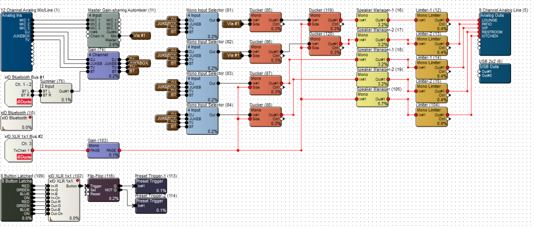Click the Mono Input Selector (83) block
This screenshot has width=534, height=227.
pyautogui.click(x=202, y=89)
